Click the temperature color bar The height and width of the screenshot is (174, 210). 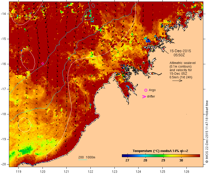pos(161,156)
